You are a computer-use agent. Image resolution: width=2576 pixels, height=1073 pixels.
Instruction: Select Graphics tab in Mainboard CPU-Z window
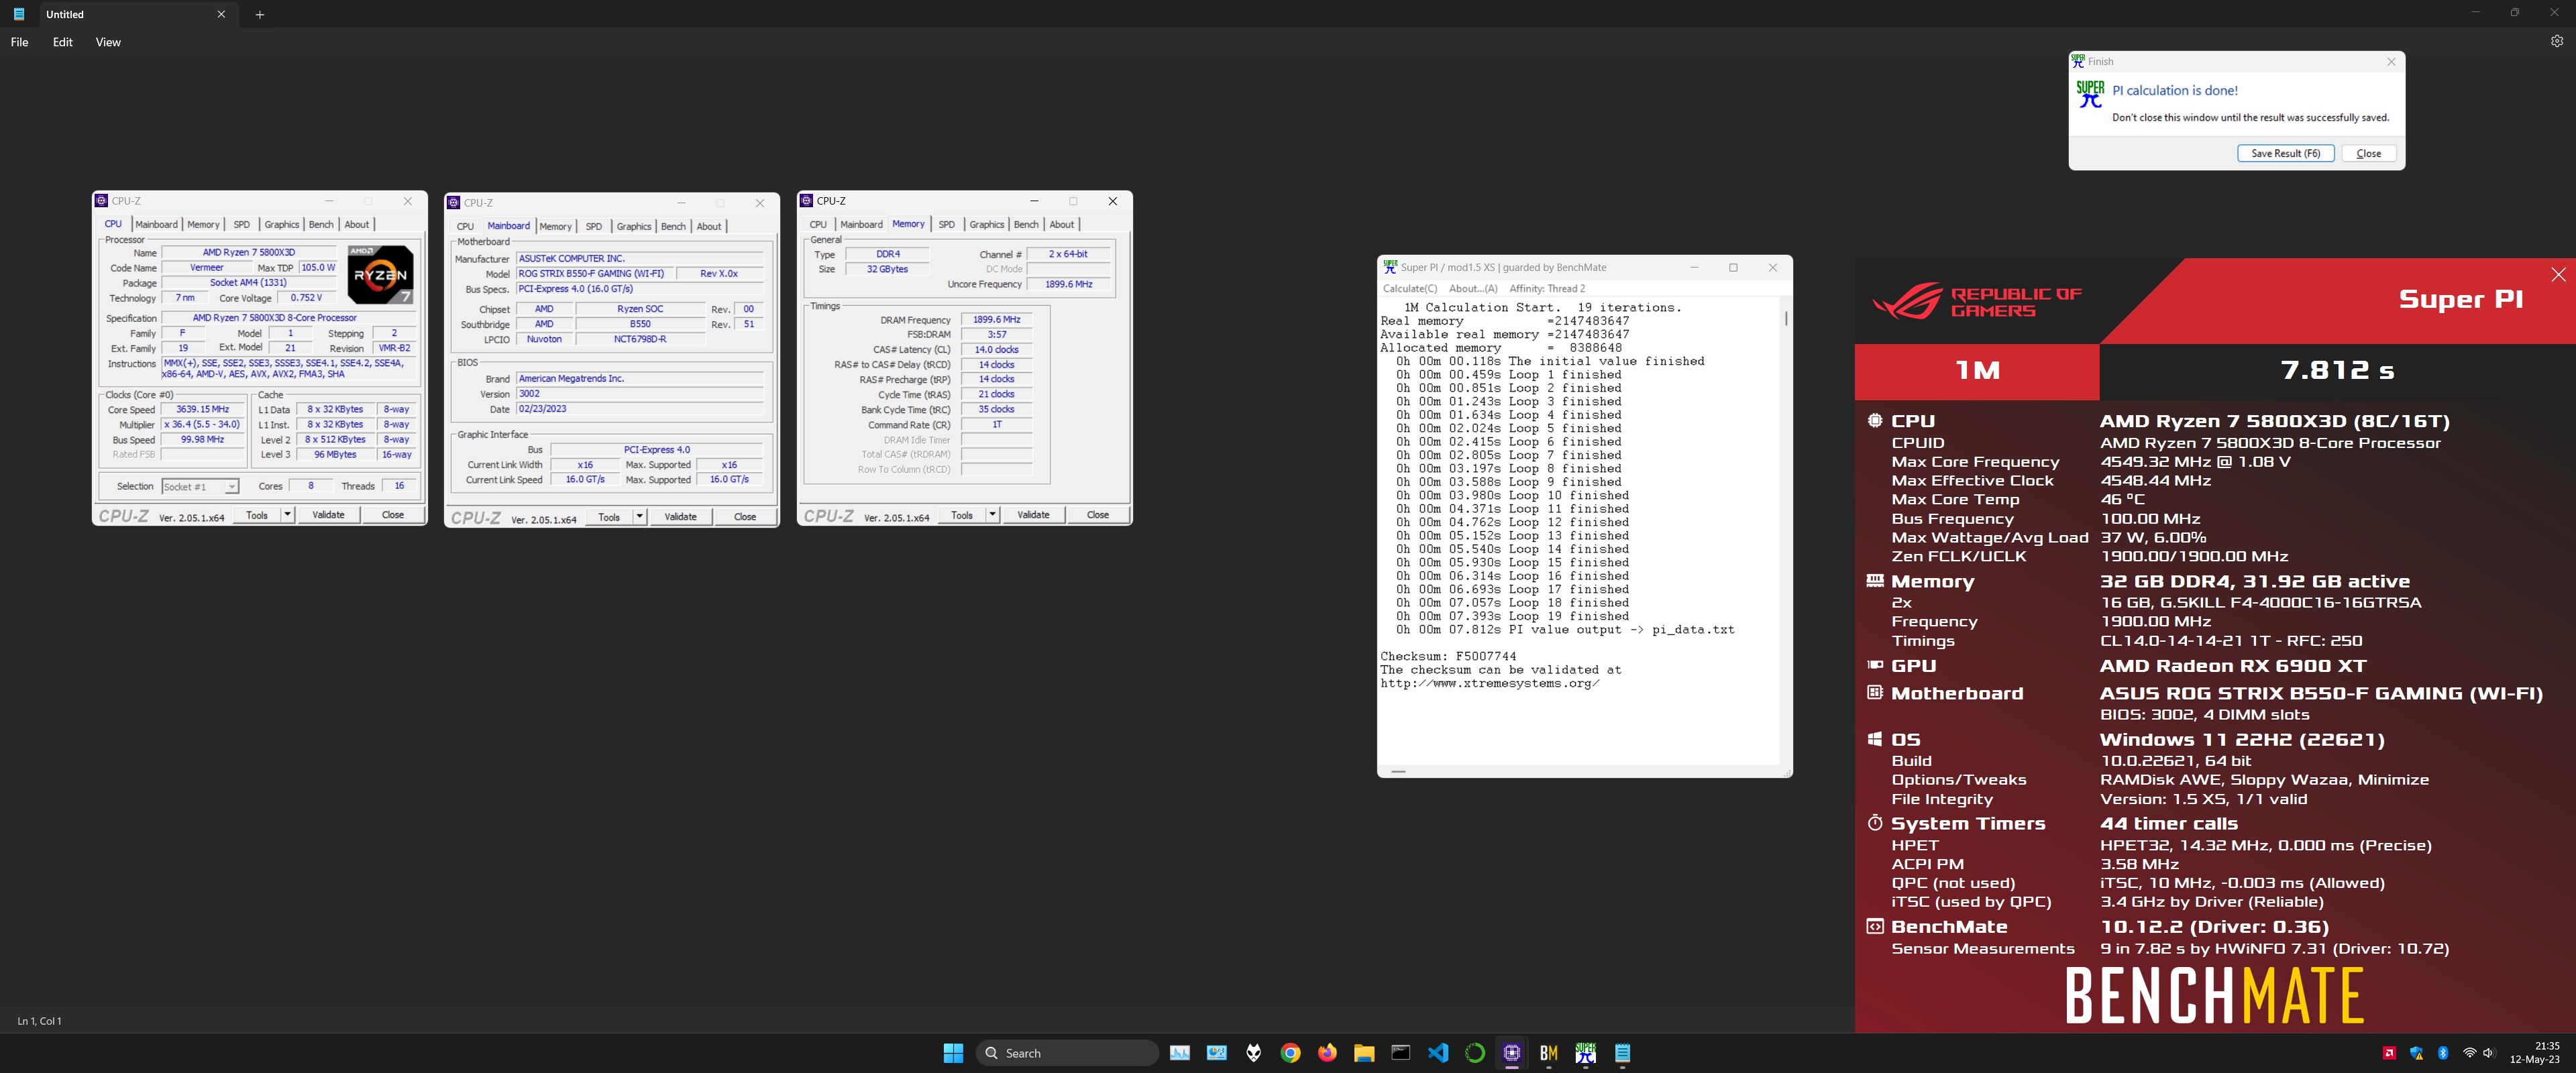click(634, 226)
